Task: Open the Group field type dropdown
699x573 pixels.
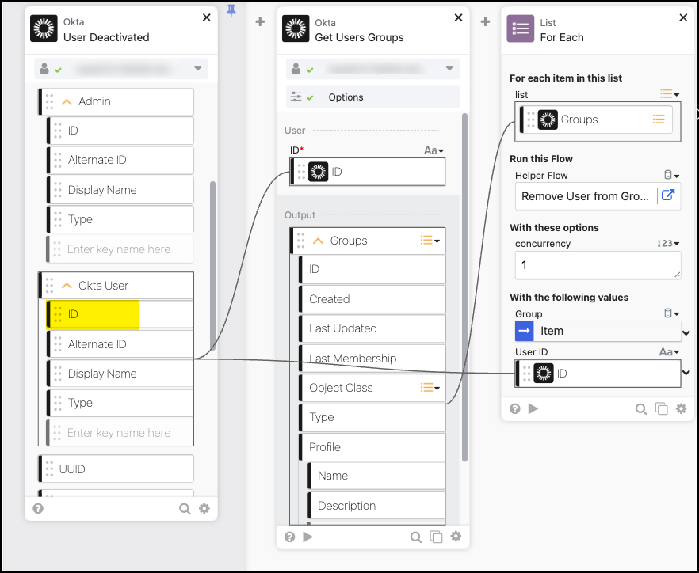Action: click(671, 313)
